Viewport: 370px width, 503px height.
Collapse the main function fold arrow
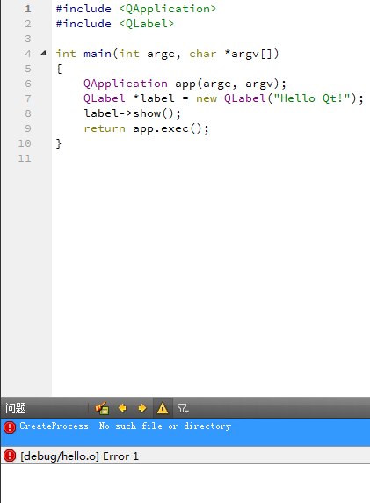point(43,54)
